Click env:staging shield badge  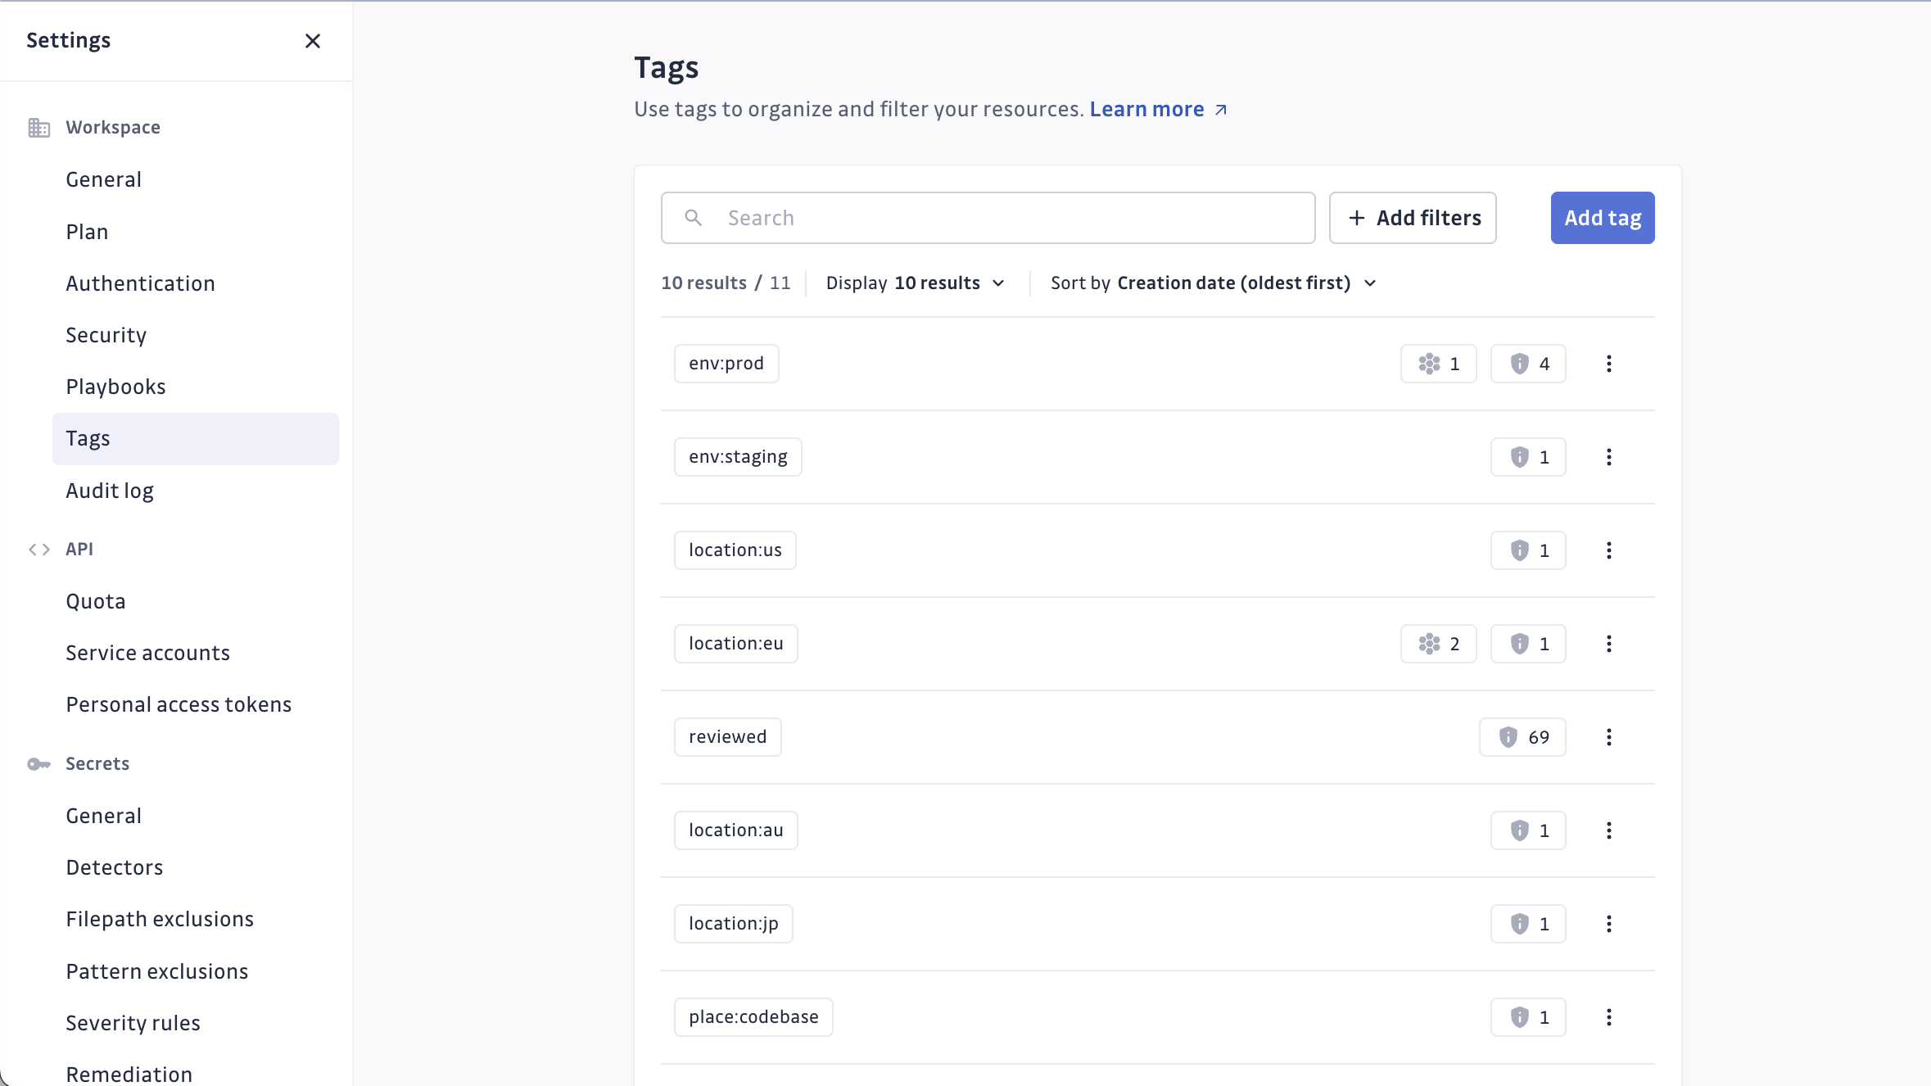[x=1528, y=457]
